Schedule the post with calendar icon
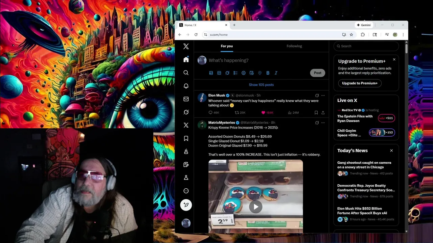This screenshot has width=433, height=243. (252, 73)
